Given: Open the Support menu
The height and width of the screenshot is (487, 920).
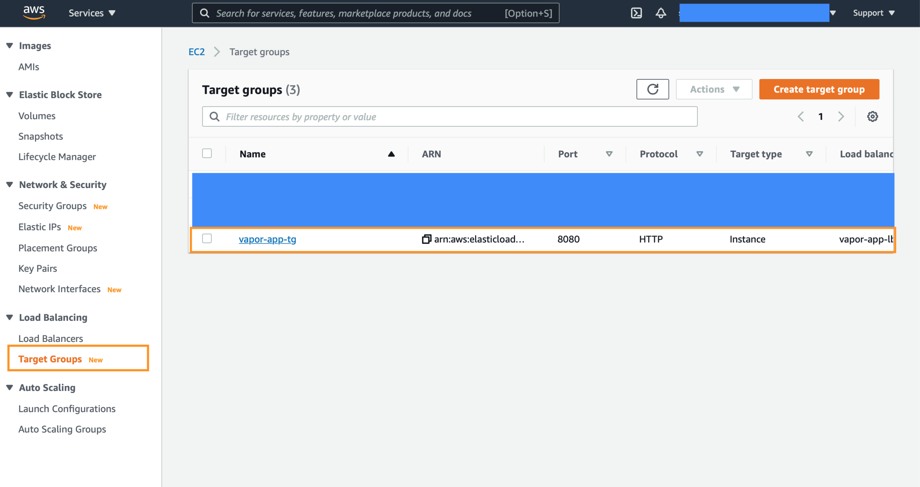Looking at the screenshot, I should pos(873,13).
